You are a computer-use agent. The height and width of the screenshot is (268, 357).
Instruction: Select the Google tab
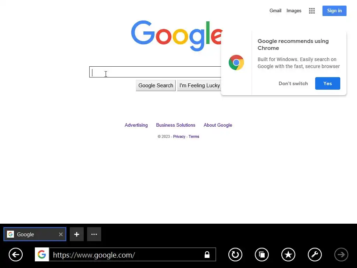click(35, 234)
